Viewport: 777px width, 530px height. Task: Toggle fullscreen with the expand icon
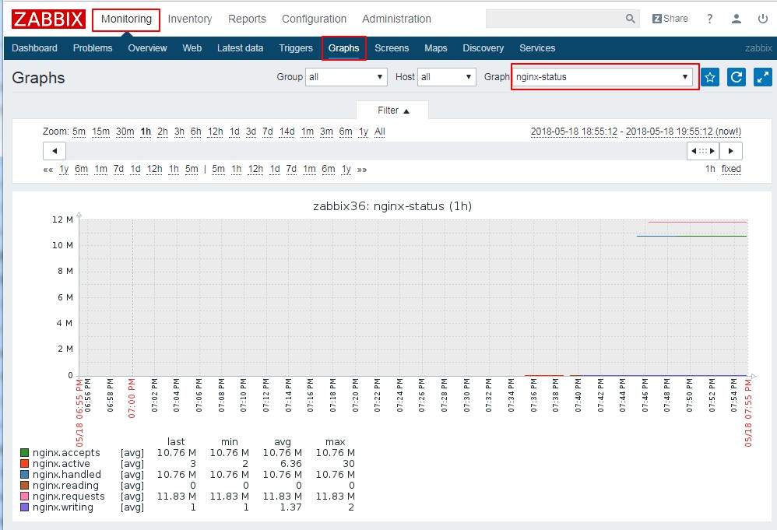point(762,77)
